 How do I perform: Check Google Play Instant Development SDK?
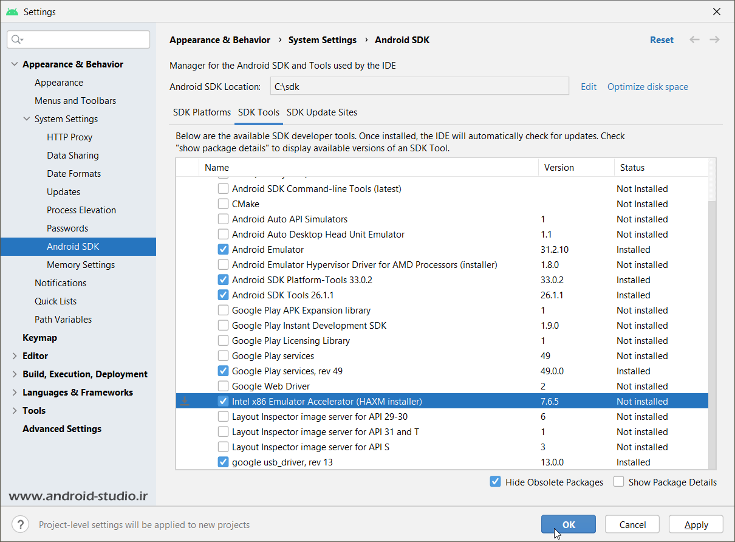tap(223, 326)
